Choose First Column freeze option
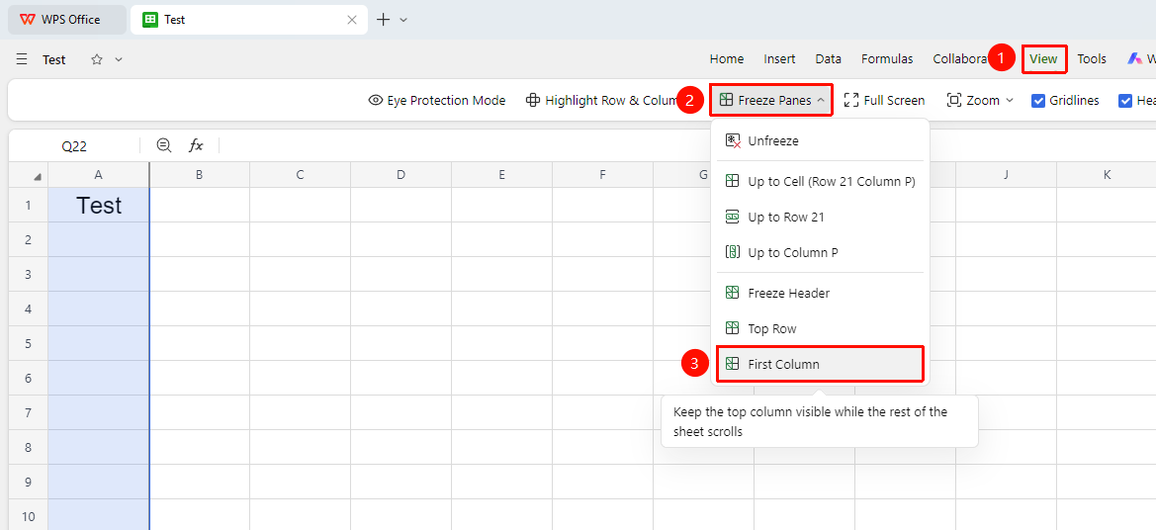The height and width of the screenshot is (530, 1156). (x=820, y=364)
